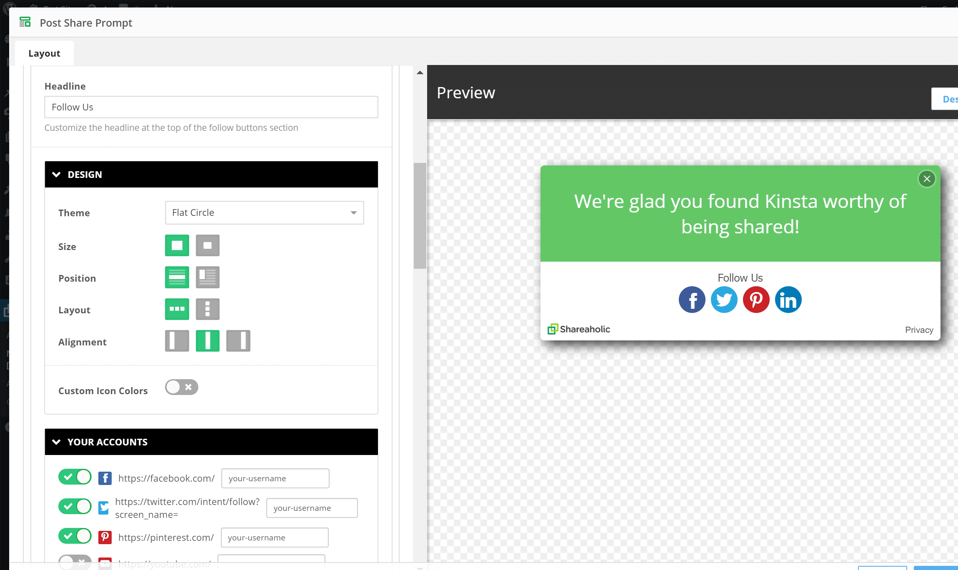
Task: Select the Theme dropdown for design
Action: click(x=264, y=212)
